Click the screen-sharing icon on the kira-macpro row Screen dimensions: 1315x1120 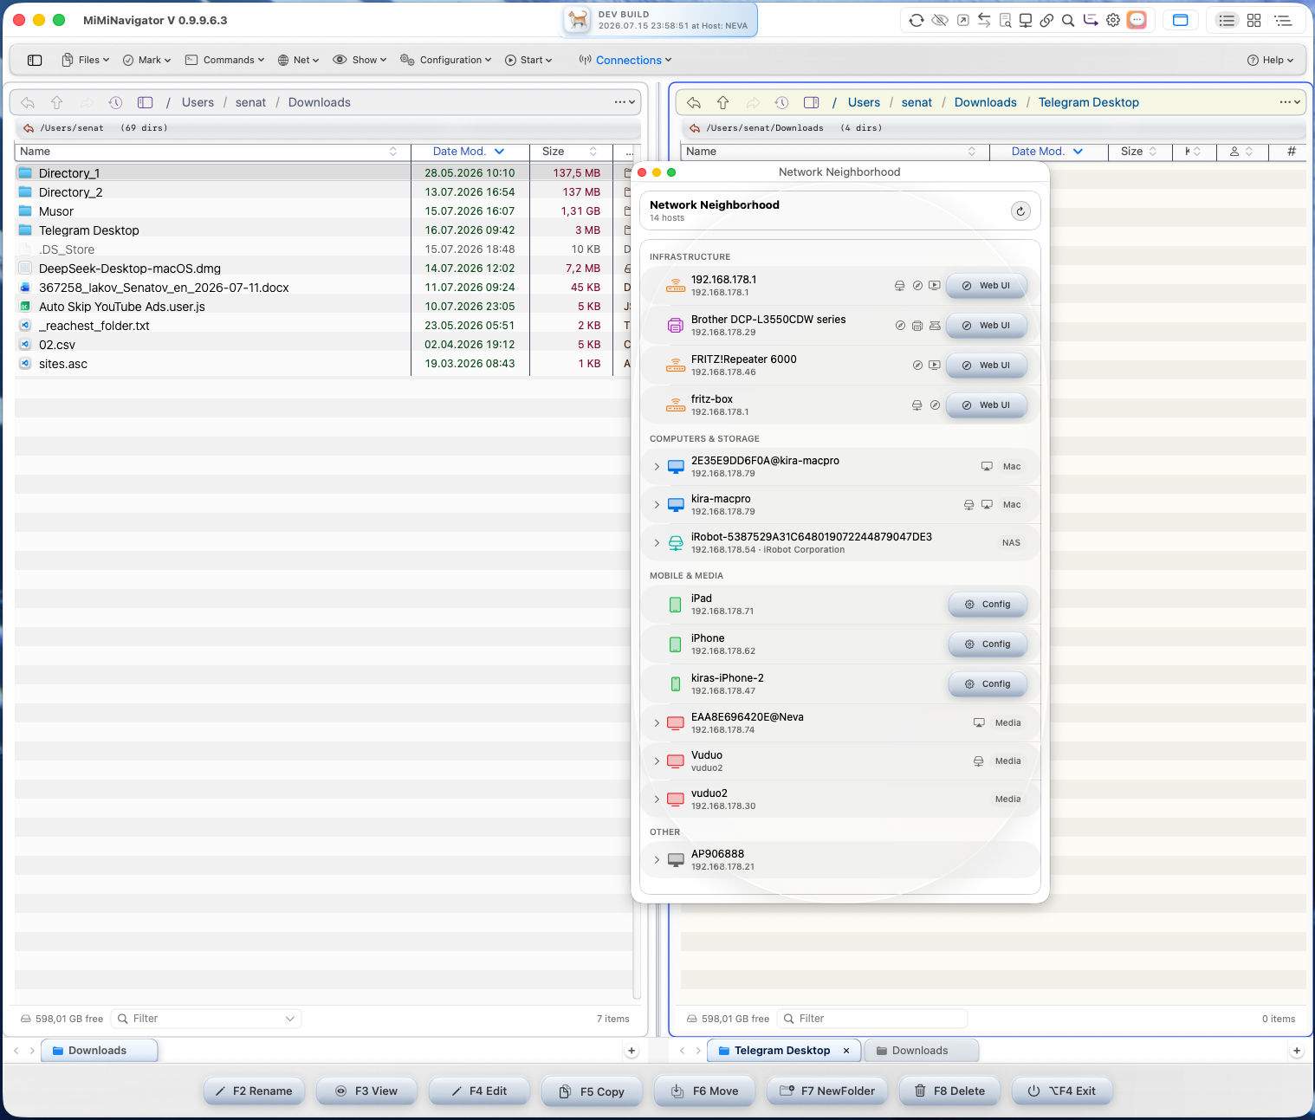[987, 505]
